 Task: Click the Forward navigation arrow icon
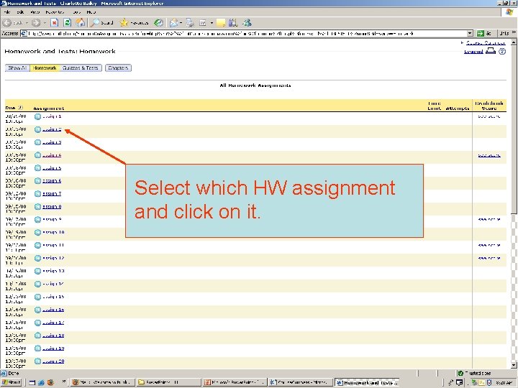(36, 23)
